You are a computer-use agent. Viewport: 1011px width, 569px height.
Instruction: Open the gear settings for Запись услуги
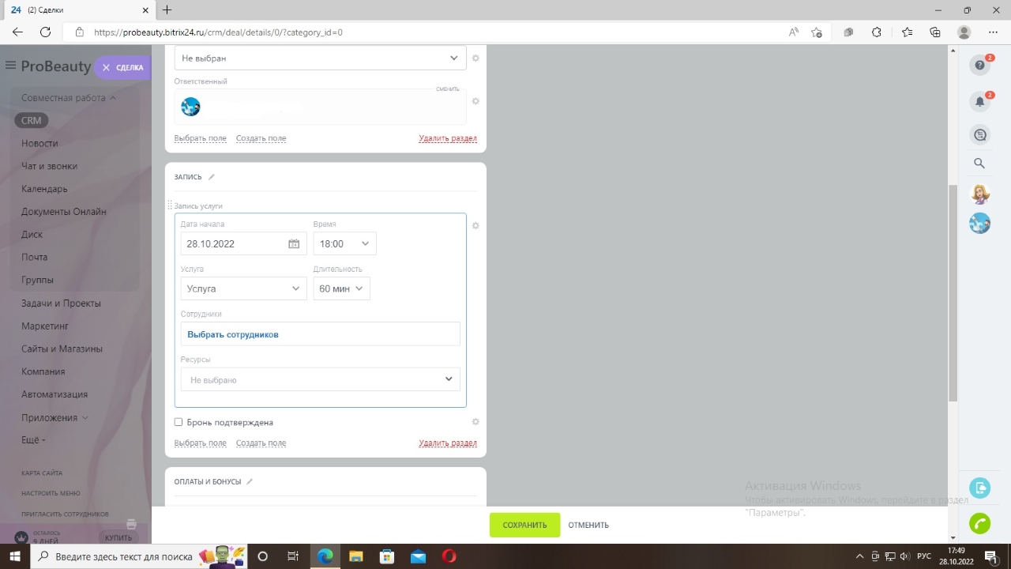(475, 226)
